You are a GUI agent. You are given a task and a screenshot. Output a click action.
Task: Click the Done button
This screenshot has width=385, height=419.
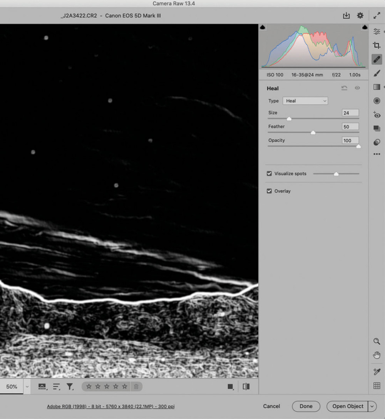(306, 406)
